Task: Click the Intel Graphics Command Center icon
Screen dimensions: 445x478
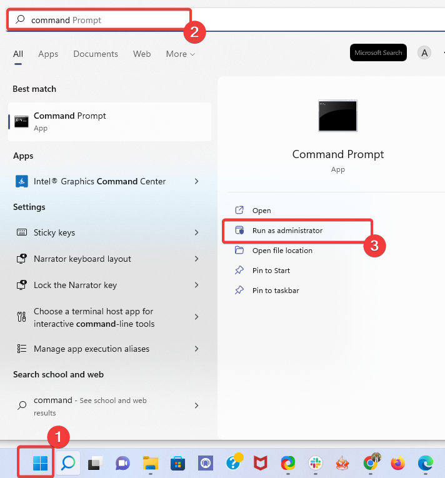Action: click(x=22, y=181)
